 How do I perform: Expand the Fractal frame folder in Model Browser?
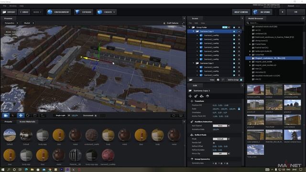[x=250, y=44]
